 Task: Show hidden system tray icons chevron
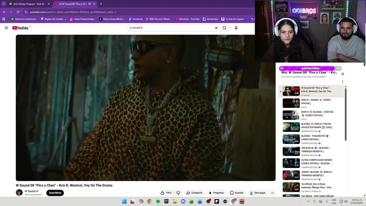(308, 201)
